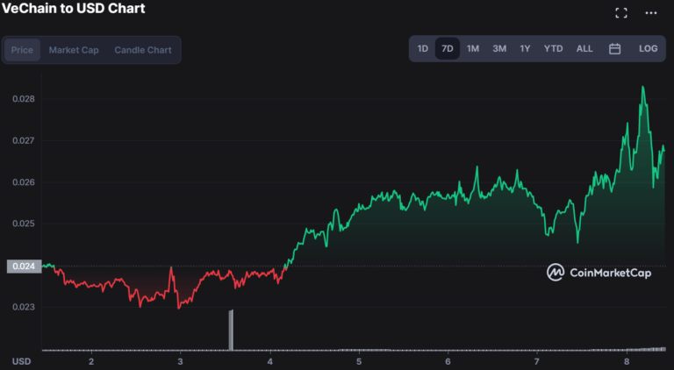Select the 7D time range
Viewport: 674px width, 370px height.
tap(448, 48)
